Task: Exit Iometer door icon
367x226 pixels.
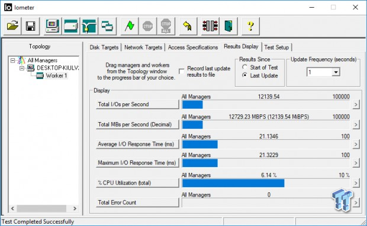Action: tap(228, 26)
